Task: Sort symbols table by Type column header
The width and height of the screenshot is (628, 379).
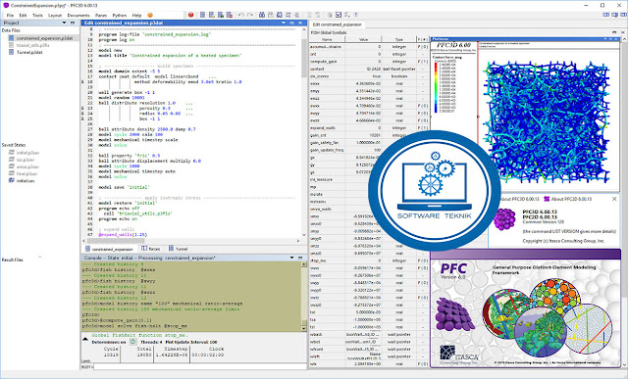Action: click(x=399, y=39)
